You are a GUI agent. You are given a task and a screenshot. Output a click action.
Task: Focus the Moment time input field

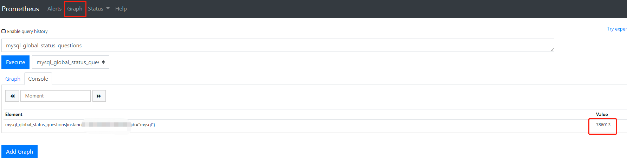pos(56,96)
